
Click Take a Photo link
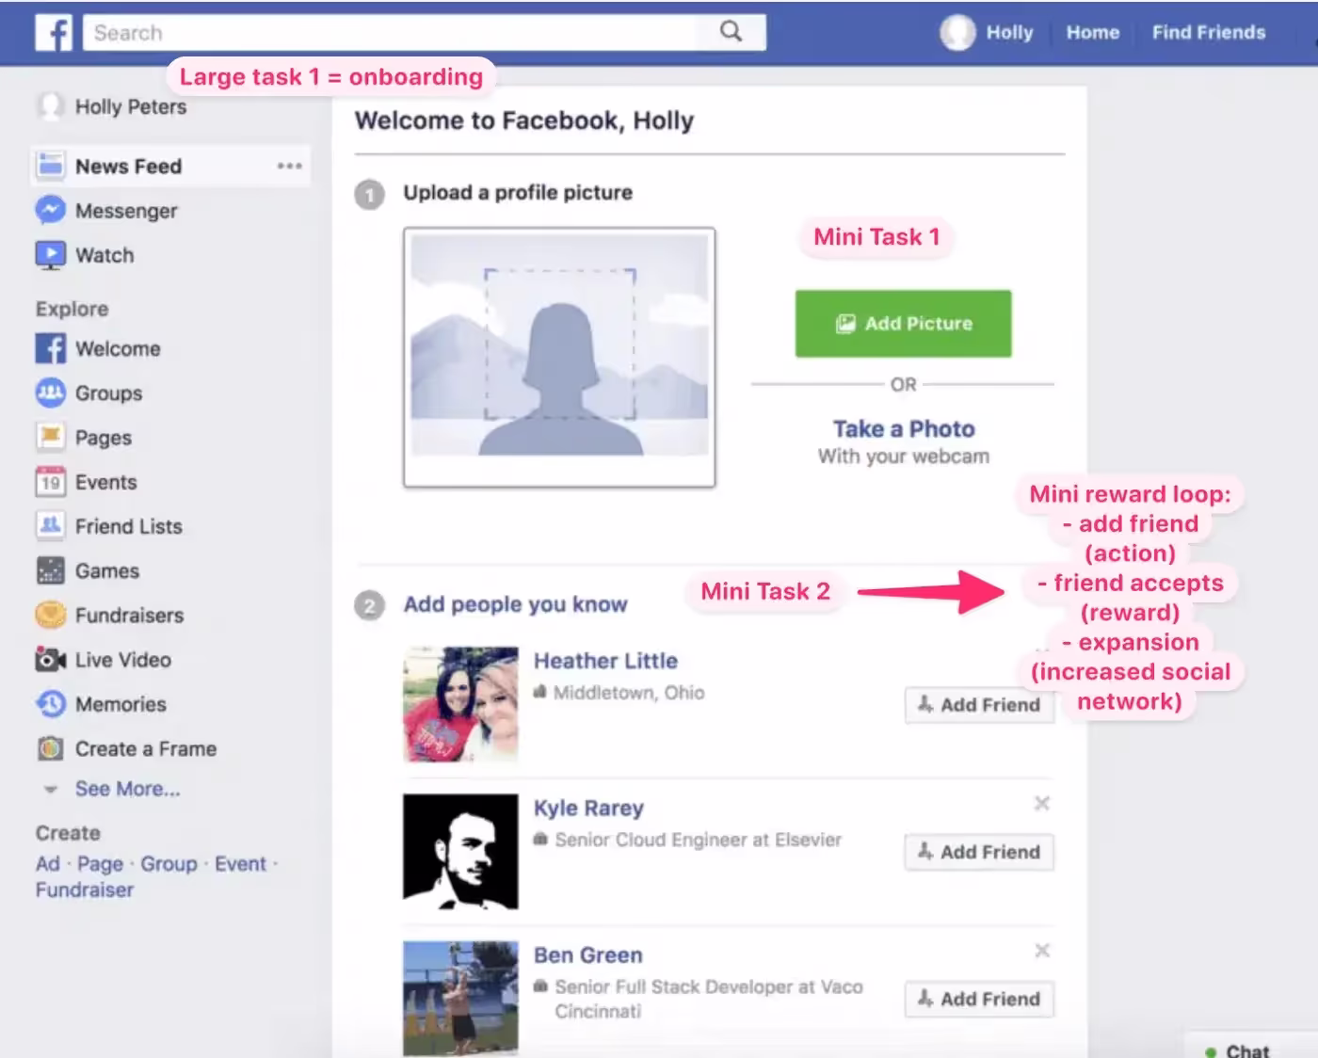(x=903, y=429)
